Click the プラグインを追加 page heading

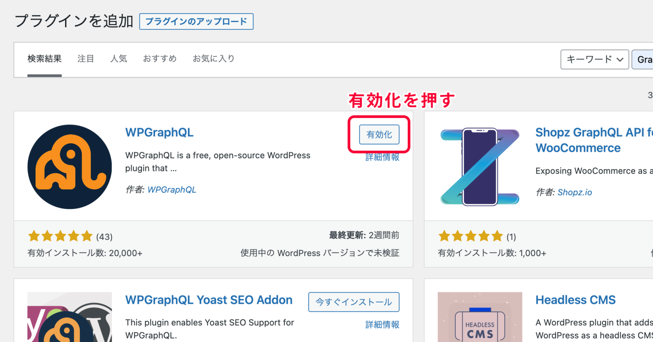[74, 21]
